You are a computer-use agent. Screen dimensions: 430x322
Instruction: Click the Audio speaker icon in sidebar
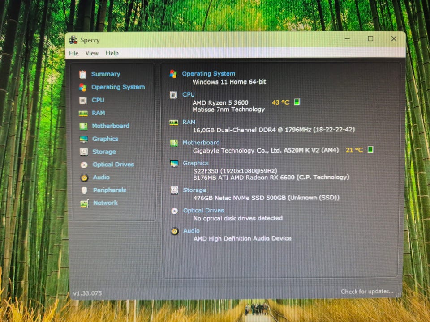84,178
